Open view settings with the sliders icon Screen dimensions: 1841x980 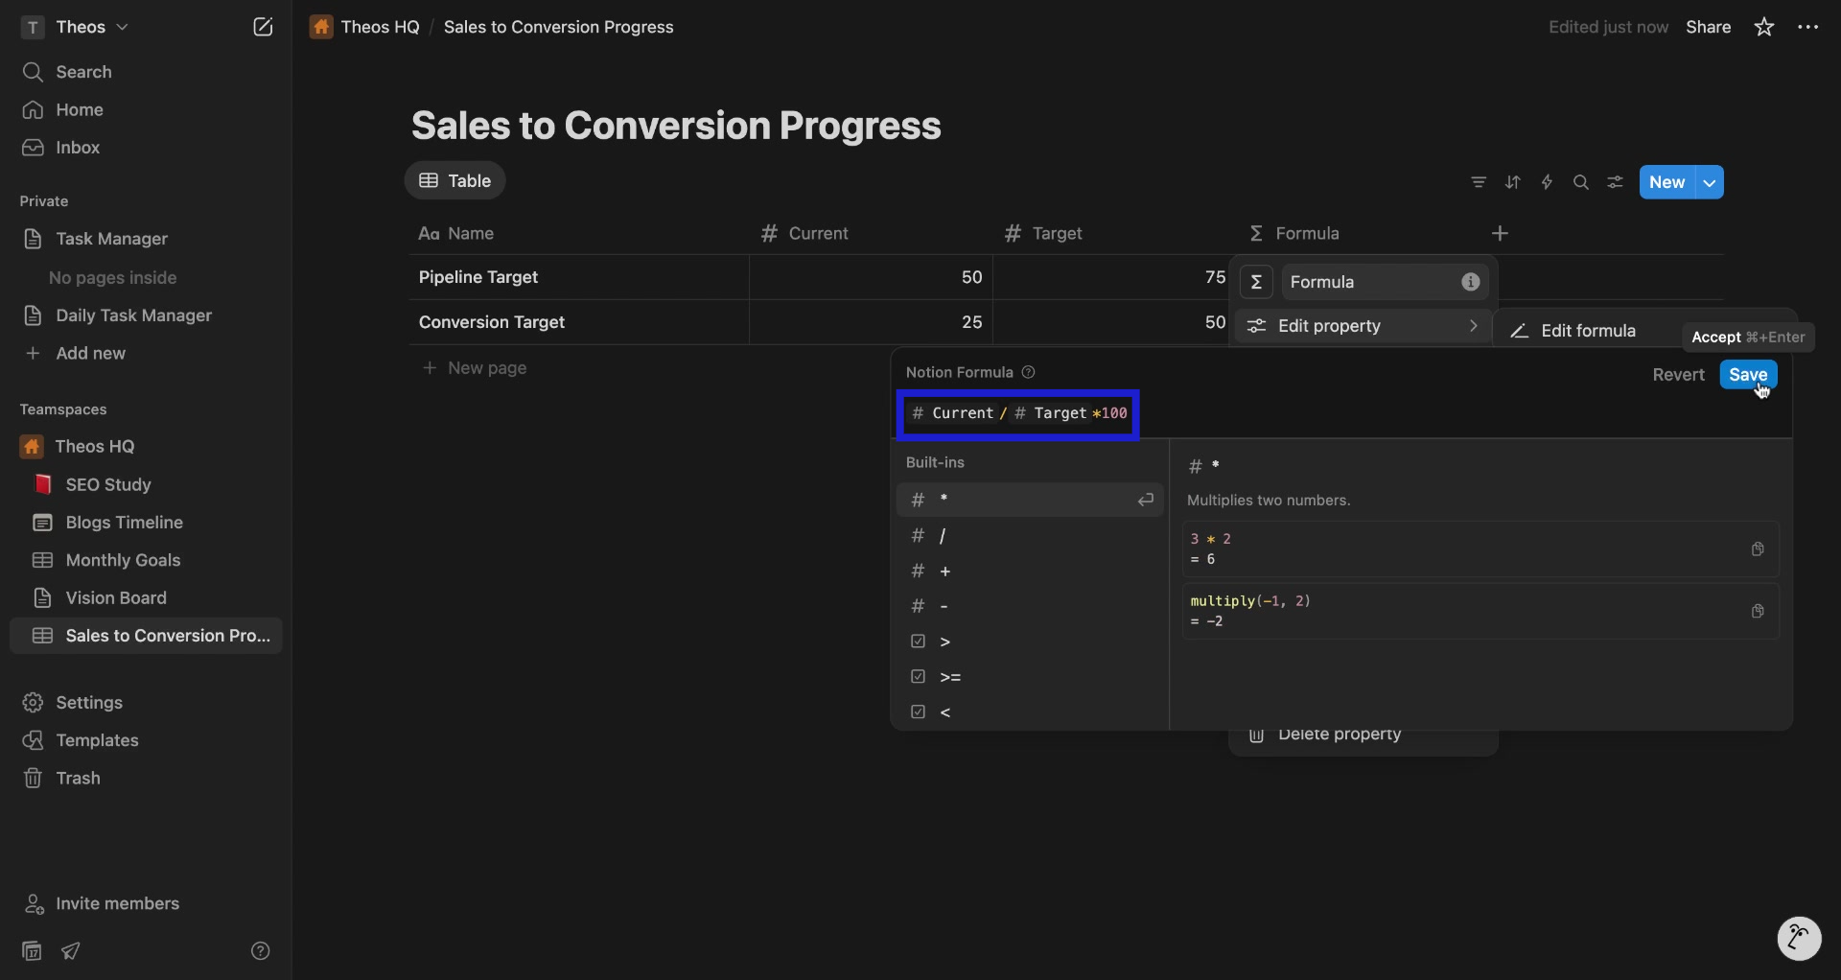(x=1616, y=182)
